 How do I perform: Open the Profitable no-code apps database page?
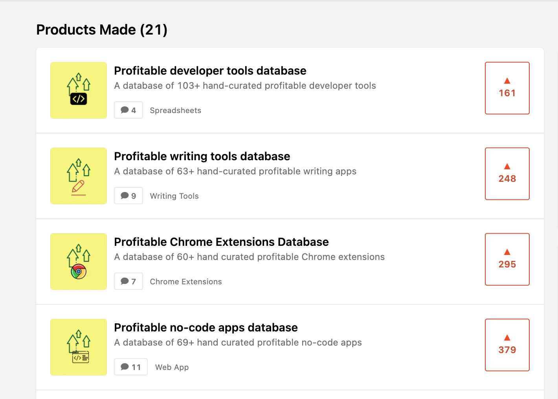point(206,328)
